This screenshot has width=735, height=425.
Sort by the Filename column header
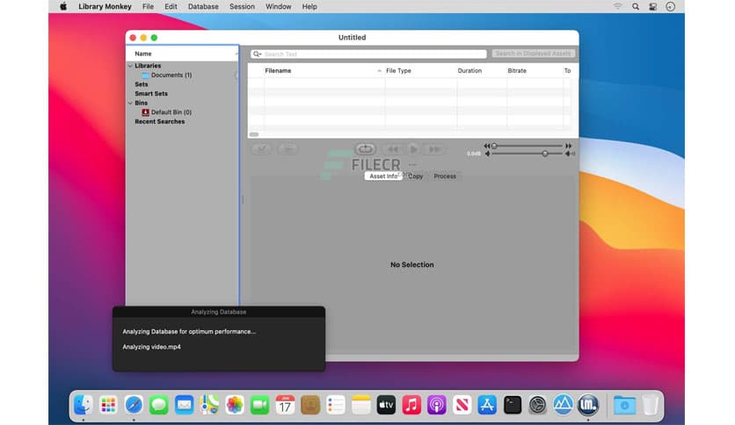coord(278,70)
